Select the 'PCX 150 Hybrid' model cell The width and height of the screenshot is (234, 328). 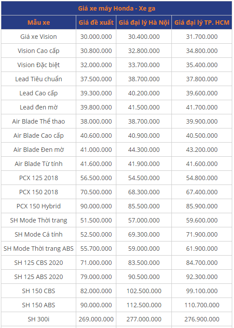tap(39, 206)
